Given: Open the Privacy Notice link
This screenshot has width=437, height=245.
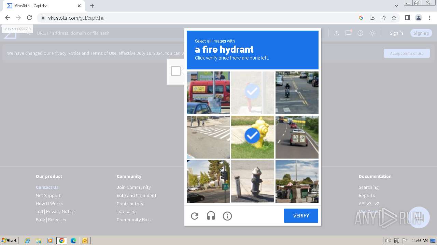Looking at the screenshot, I should click(x=60, y=211).
